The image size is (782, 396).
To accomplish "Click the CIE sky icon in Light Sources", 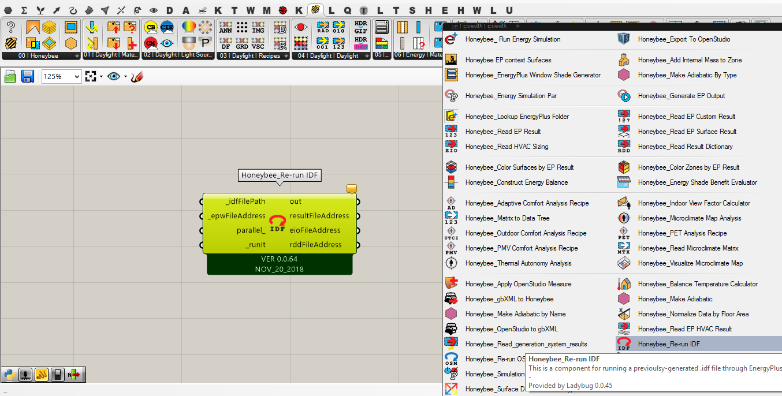I will click(167, 27).
